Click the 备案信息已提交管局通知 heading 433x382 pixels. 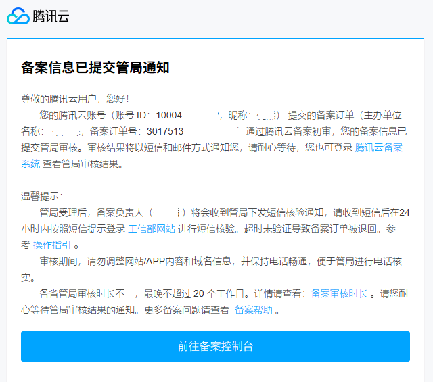(95, 68)
